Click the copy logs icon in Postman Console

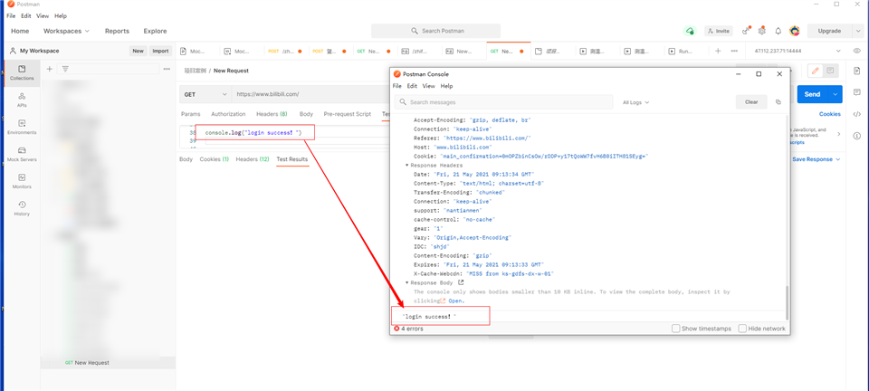coord(778,102)
